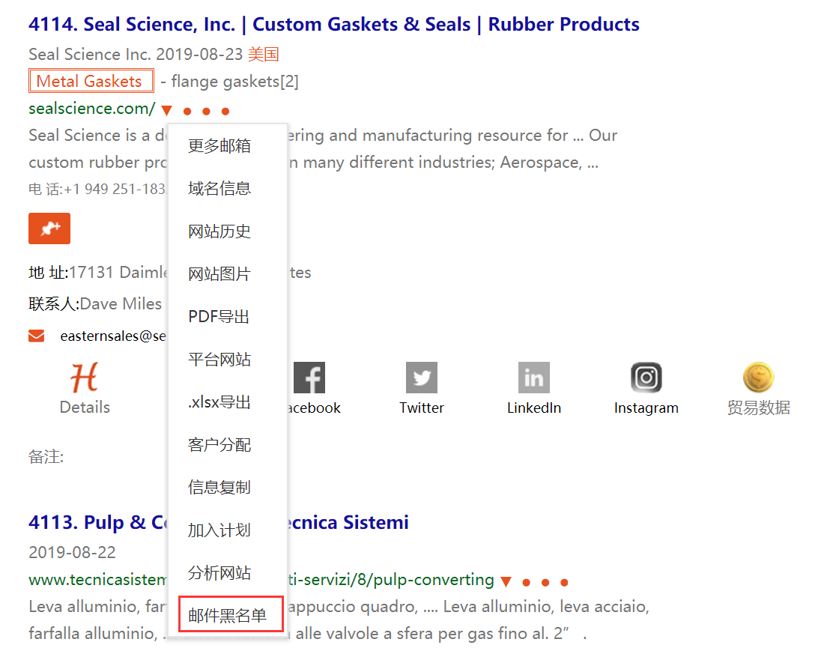Viewport: 833px width, 651px height.
Task: Click the 电话 phone number text
Action: click(97, 190)
